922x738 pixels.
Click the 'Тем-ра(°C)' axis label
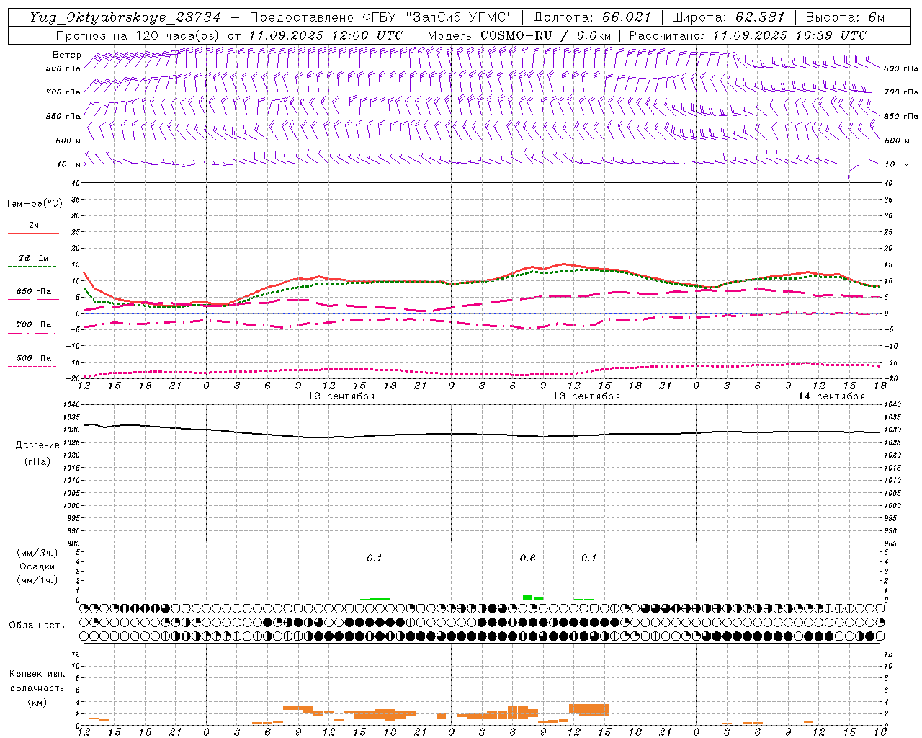pos(34,204)
